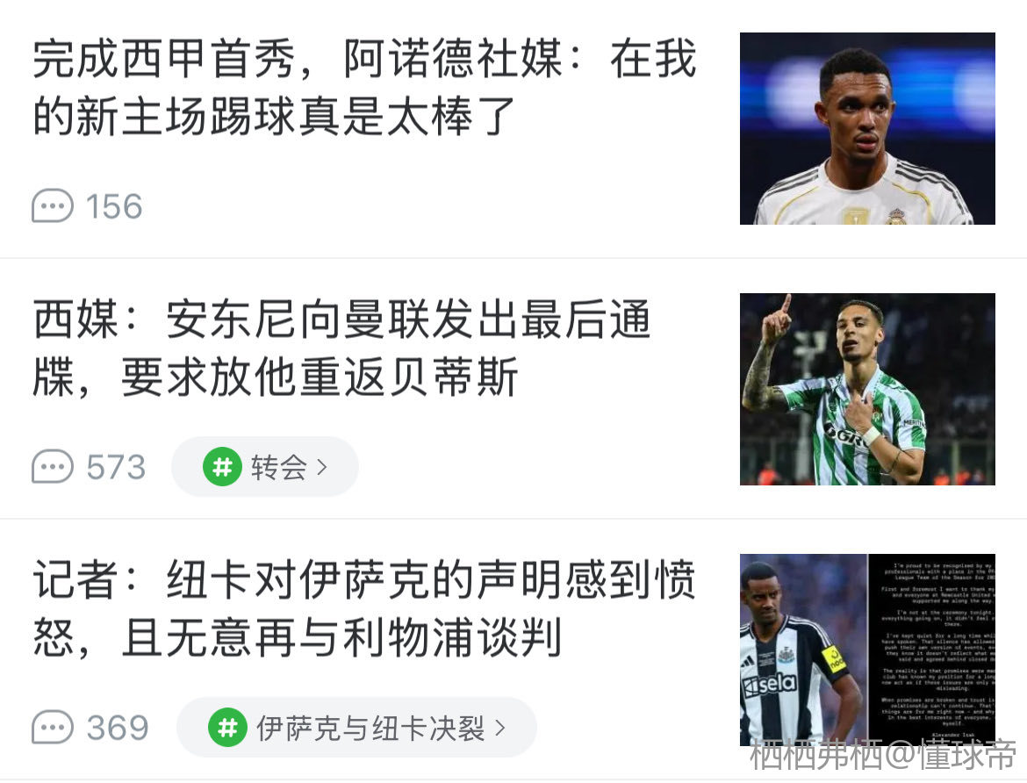Open headline 完成西甲首秀,阿诺德社媒
The image size is (1027, 783).
pyautogui.click(x=364, y=87)
